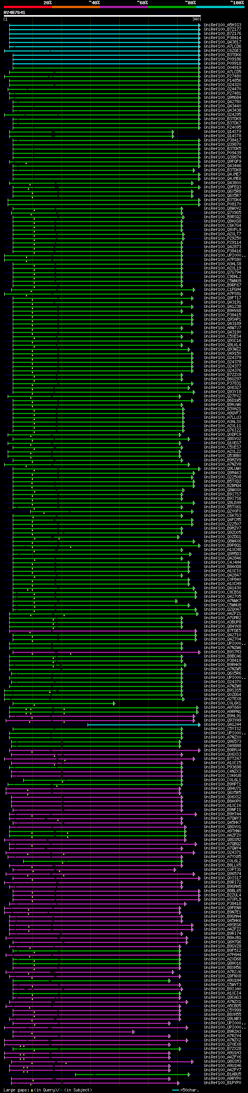Open hit UniRef100_Q14ST9
This screenshot has width=248, height=1093.
[222, 131]
